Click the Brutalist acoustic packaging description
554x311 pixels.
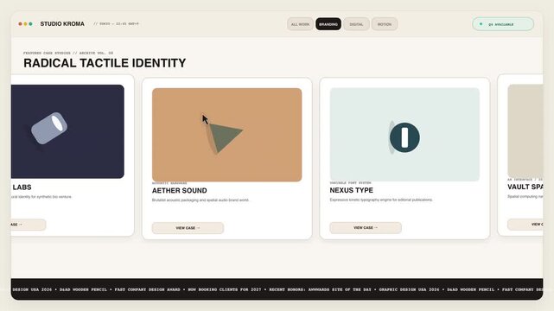tap(201, 200)
